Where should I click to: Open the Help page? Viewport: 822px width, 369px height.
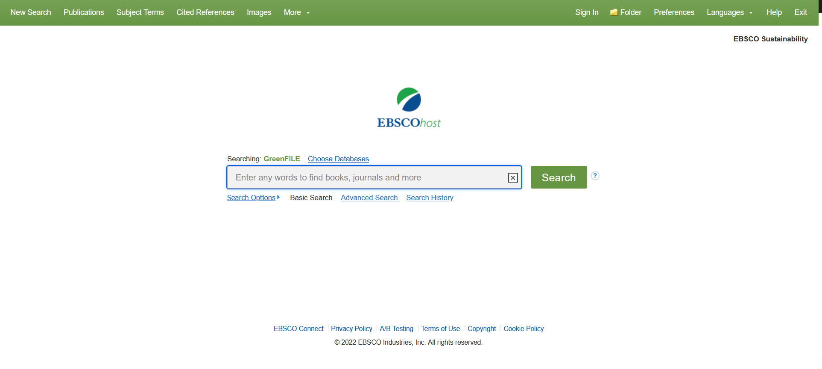tap(774, 12)
